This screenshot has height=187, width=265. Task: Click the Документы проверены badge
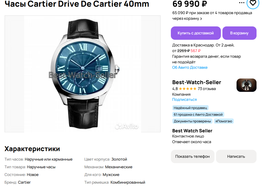(192, 121)
